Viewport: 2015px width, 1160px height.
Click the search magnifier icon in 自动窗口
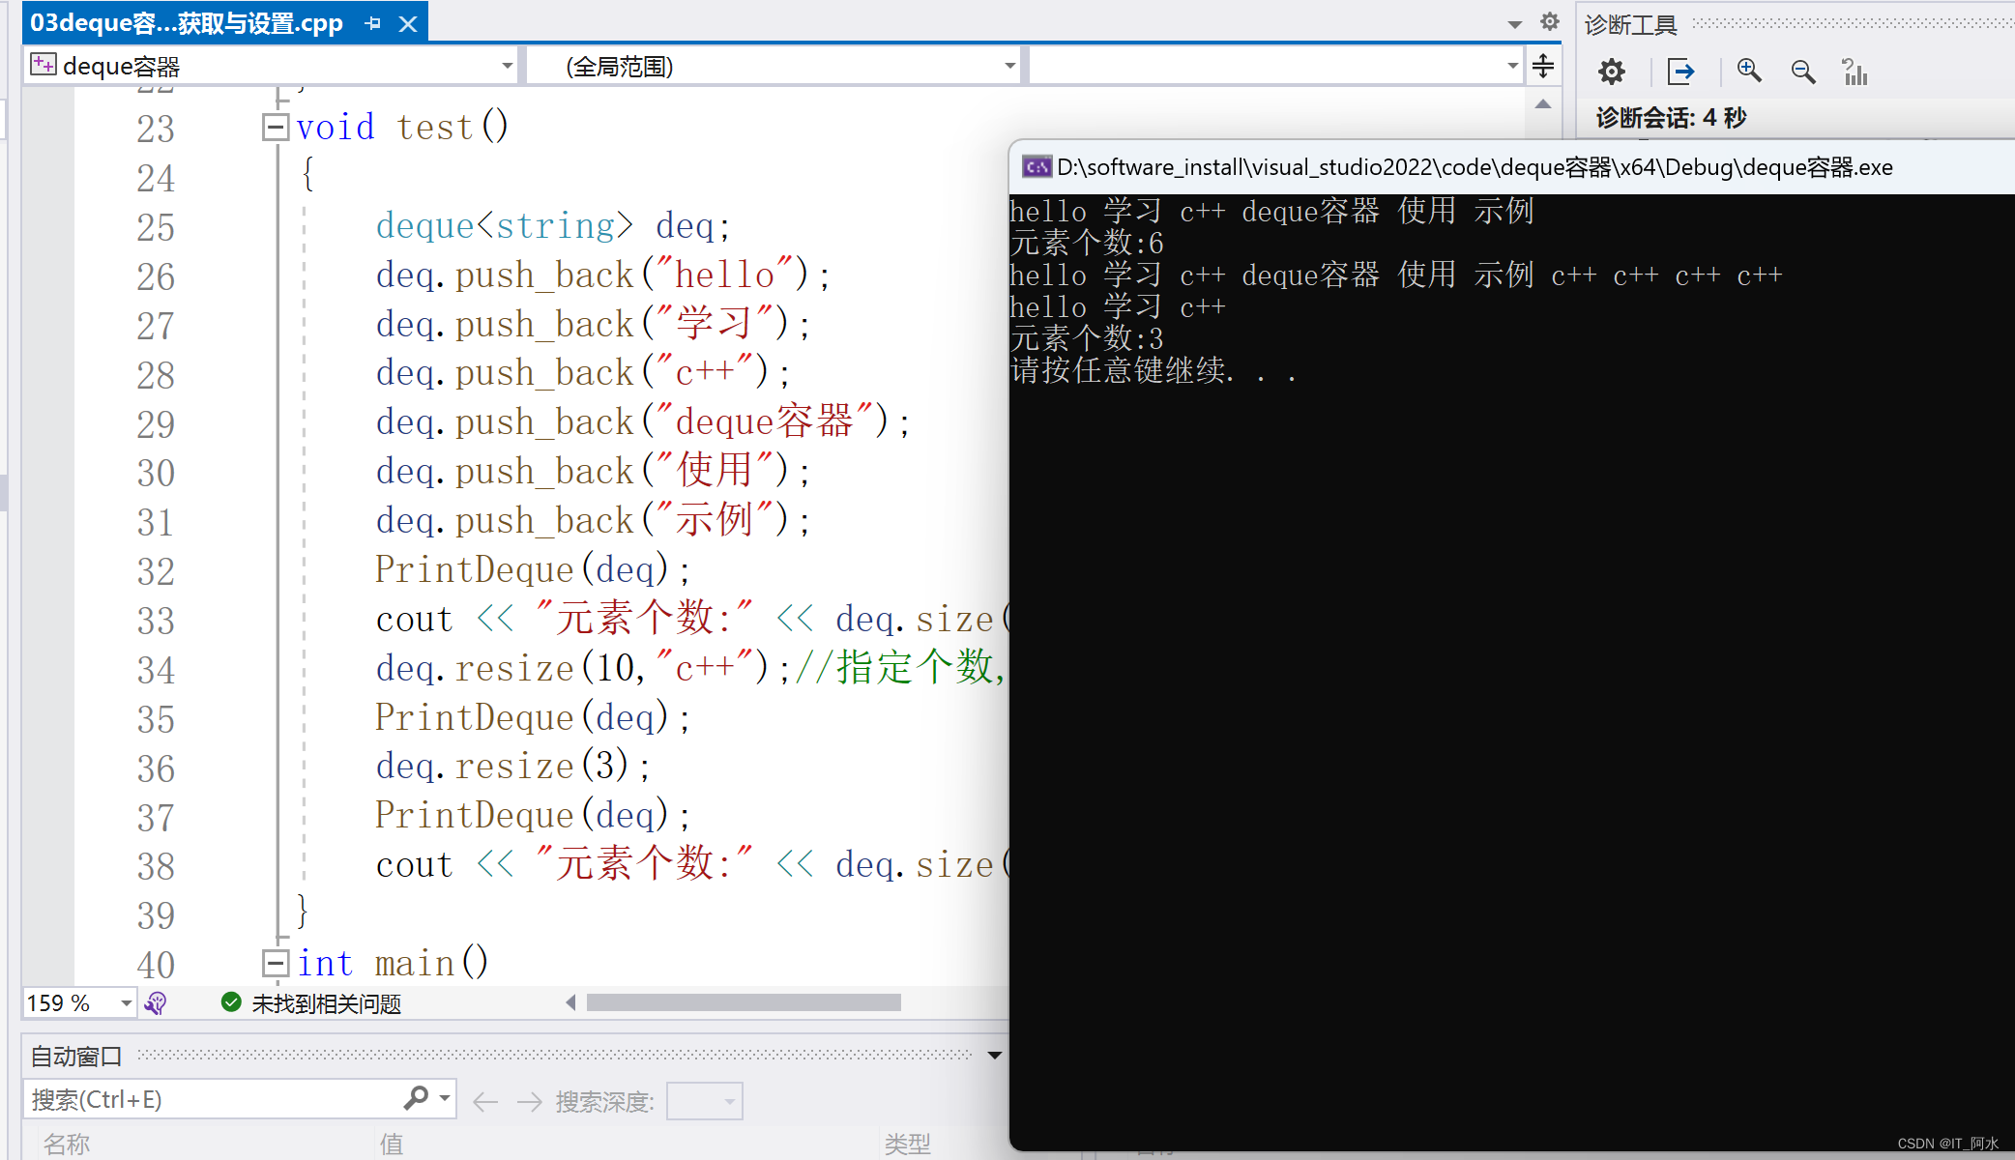coord(417,1098)
